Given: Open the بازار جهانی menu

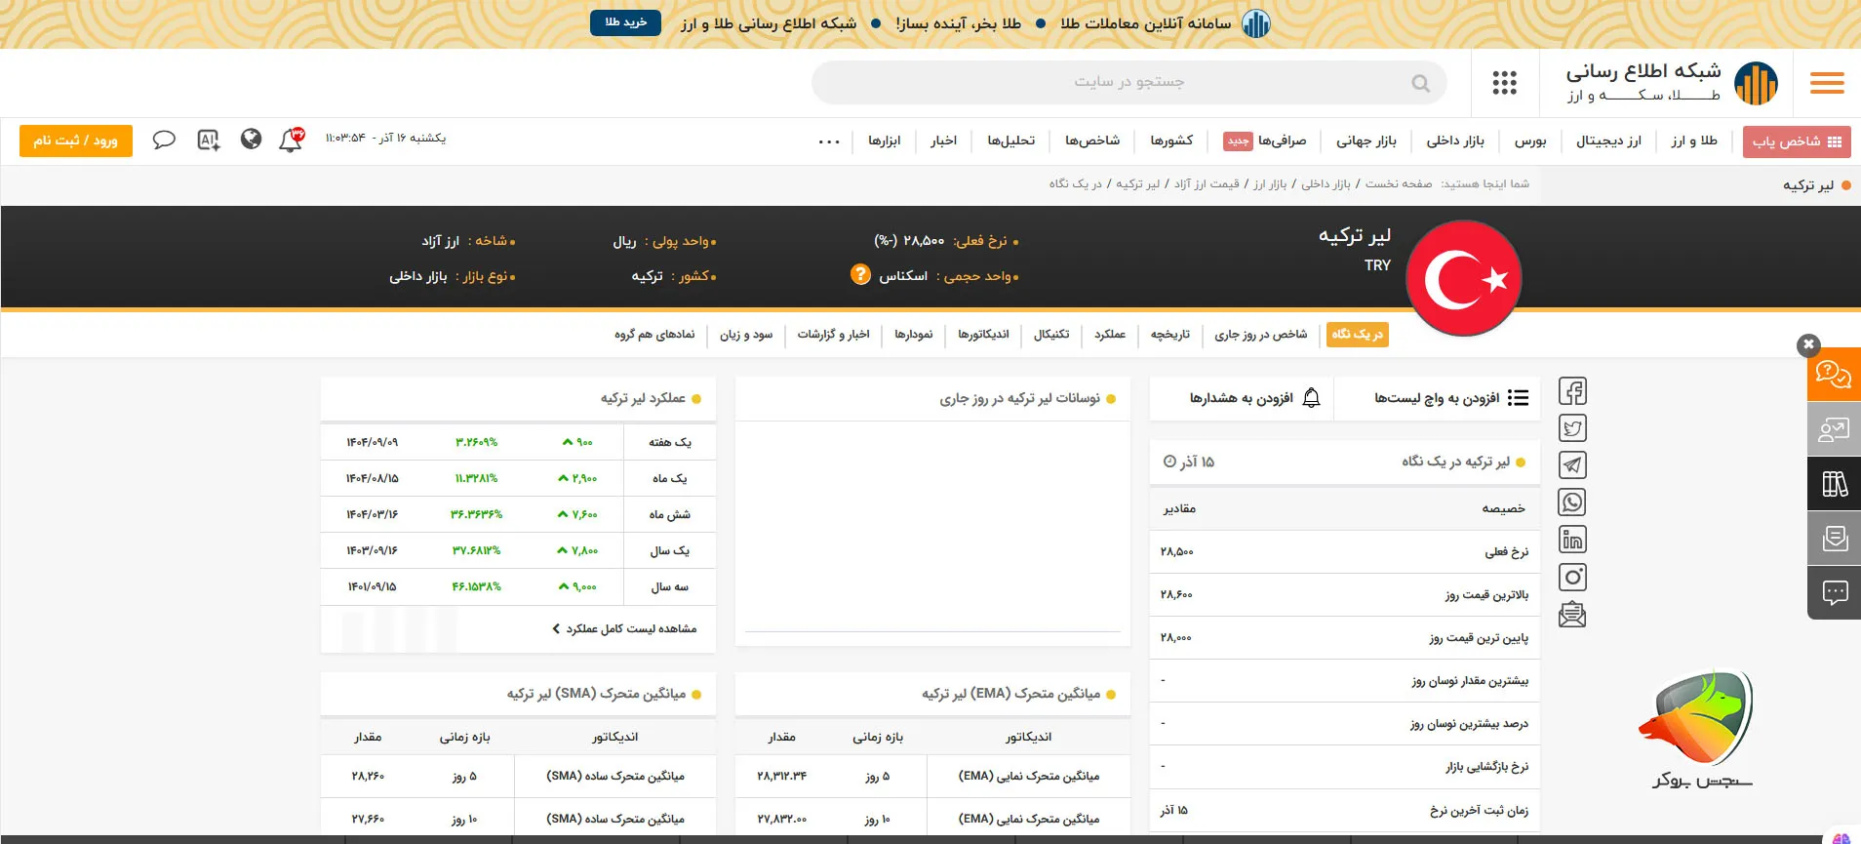Looking at the screenshot, I should point(1366,141).
